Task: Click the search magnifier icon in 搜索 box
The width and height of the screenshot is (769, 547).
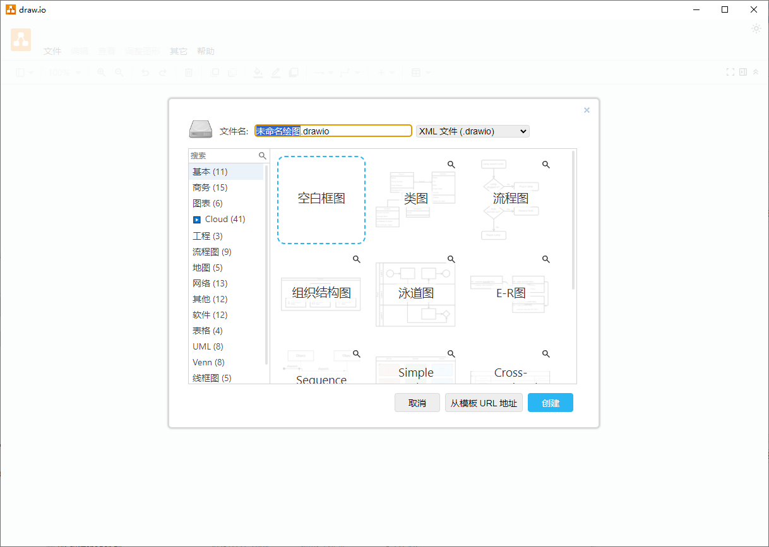Action: click(263, 155)
